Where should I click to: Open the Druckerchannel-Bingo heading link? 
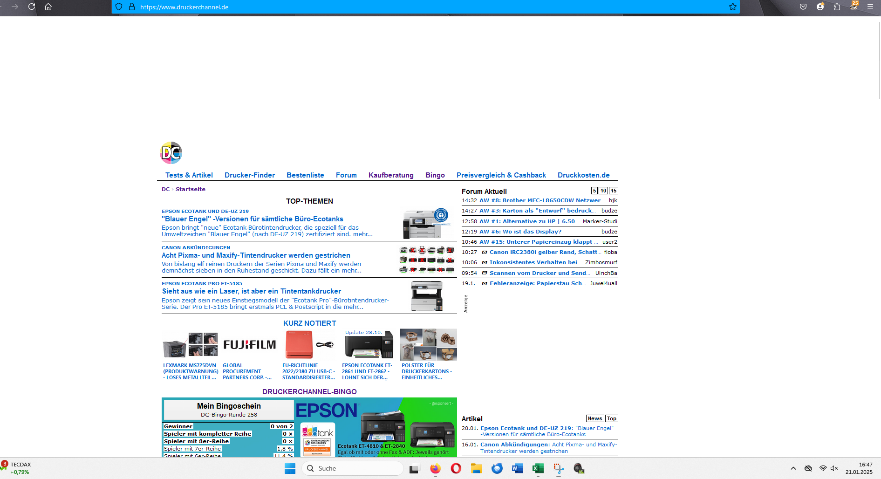[x=309, y=392]
